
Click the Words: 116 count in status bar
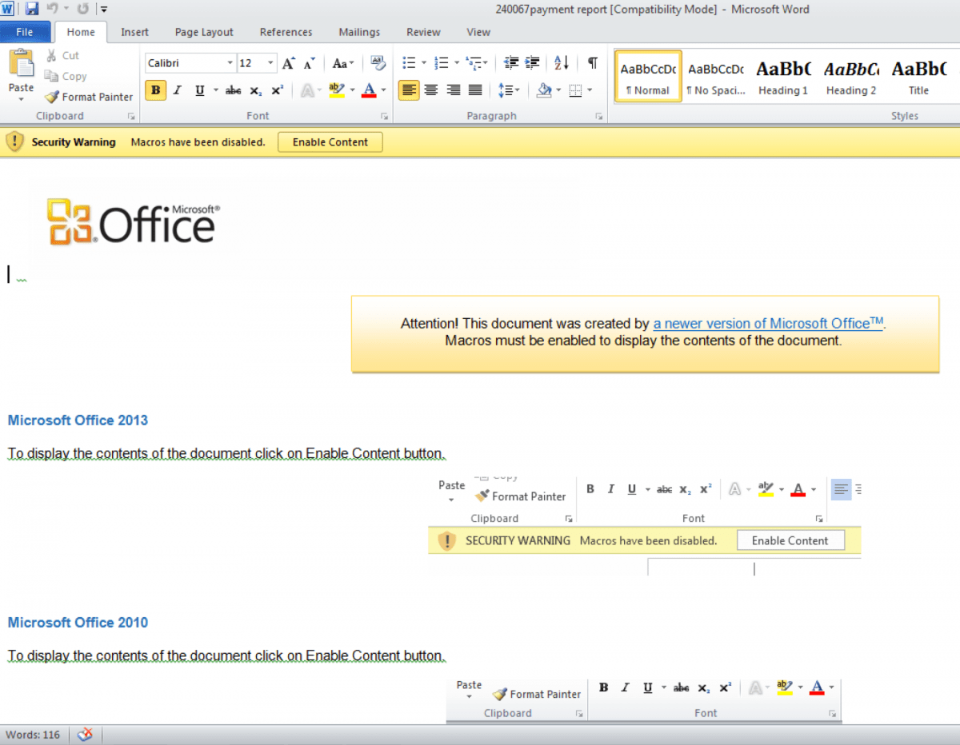click(x=33, y=735)
